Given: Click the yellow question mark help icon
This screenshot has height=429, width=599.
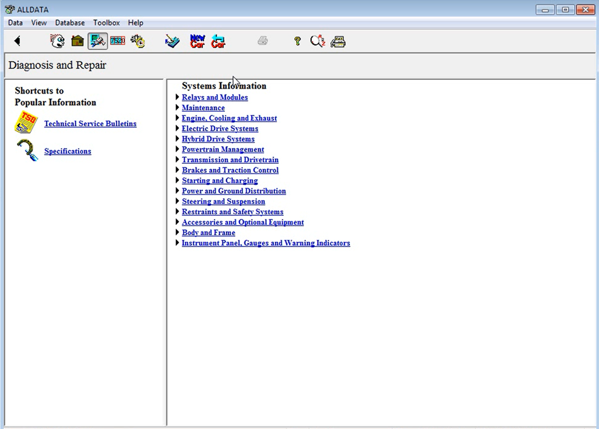Looking at the screenshot, I should [x=297, y=41].
